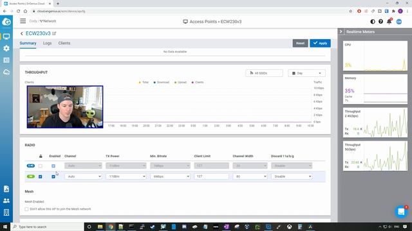Open the organization building icon in sidebar
Viewport: 412px width, 231px height.
click(6, 212)
